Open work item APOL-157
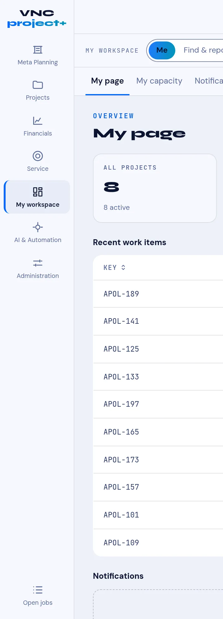The image size is (223, 619). pos(121,487)
